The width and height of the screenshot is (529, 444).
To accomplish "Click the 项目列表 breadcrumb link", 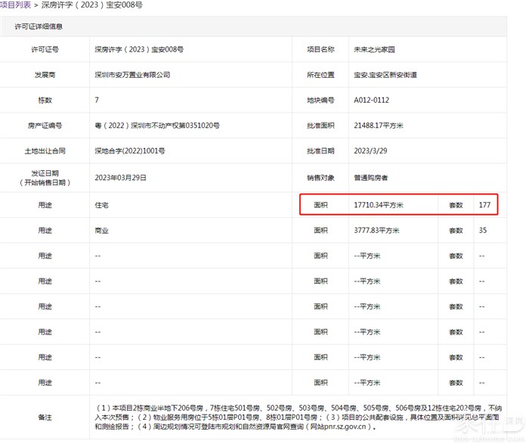I will click(16, 5).
